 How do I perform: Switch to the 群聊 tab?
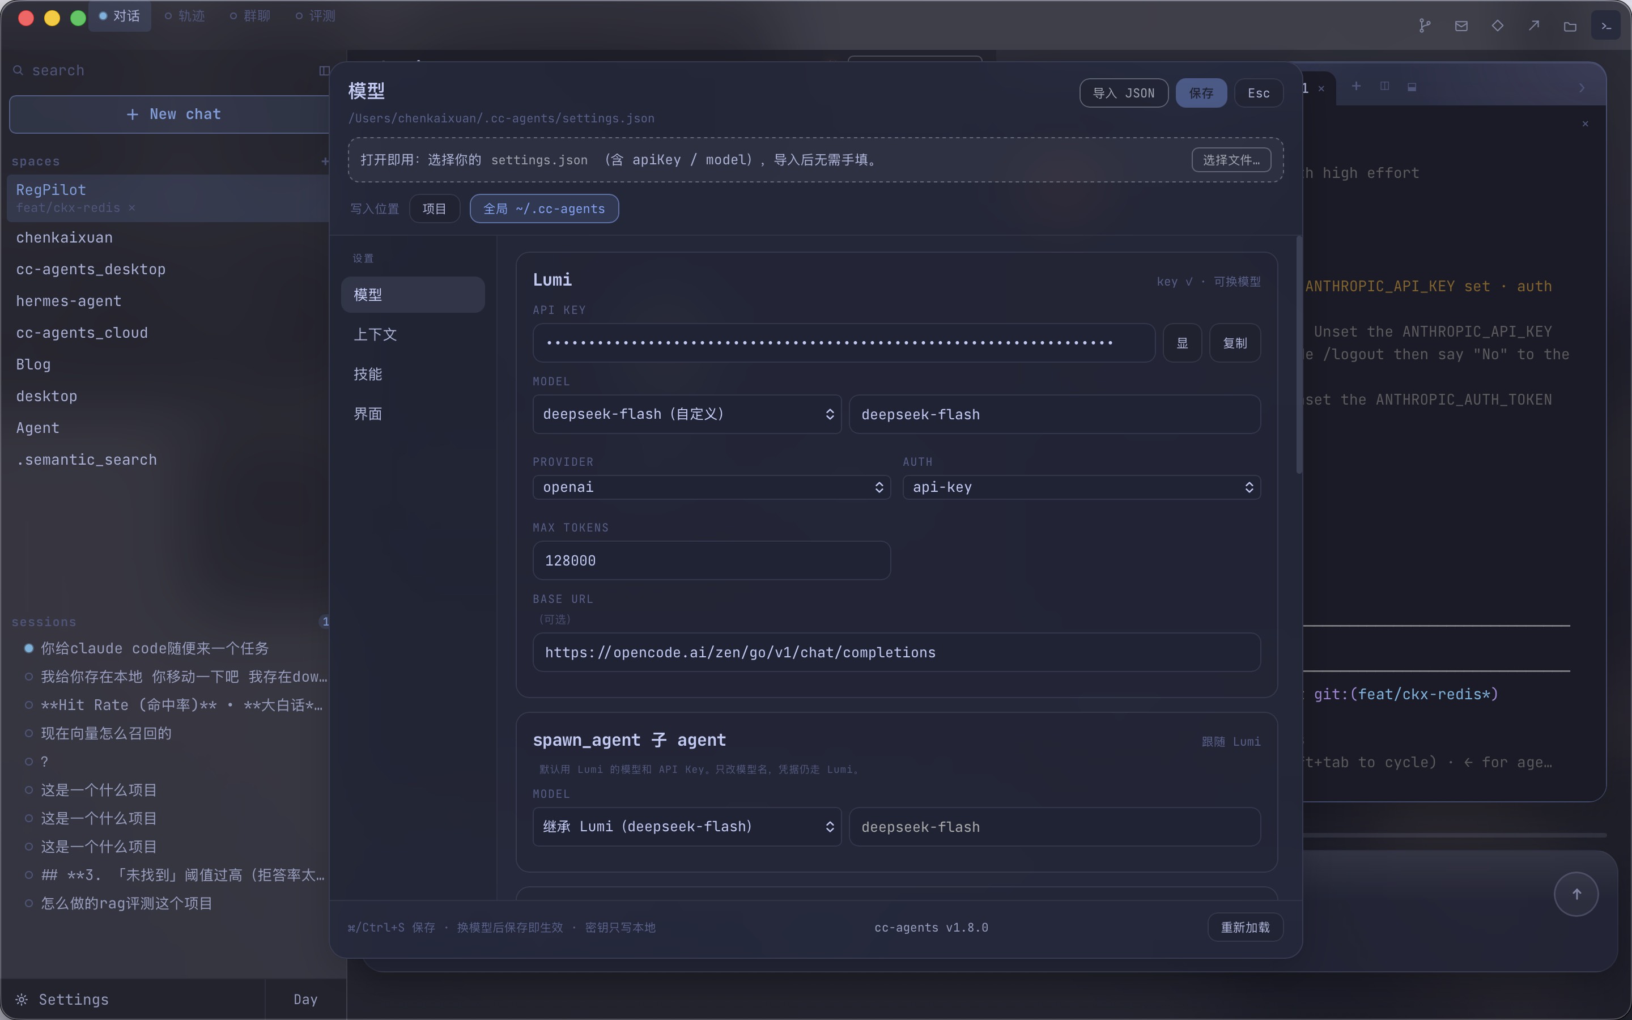(250, 15)
